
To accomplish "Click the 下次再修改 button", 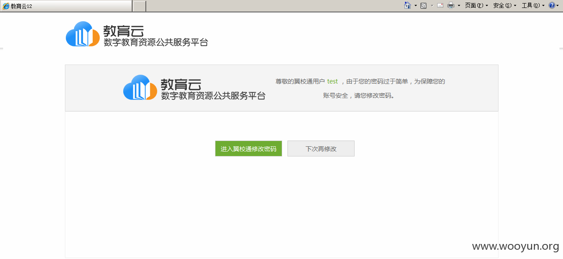I will [321, 149].
